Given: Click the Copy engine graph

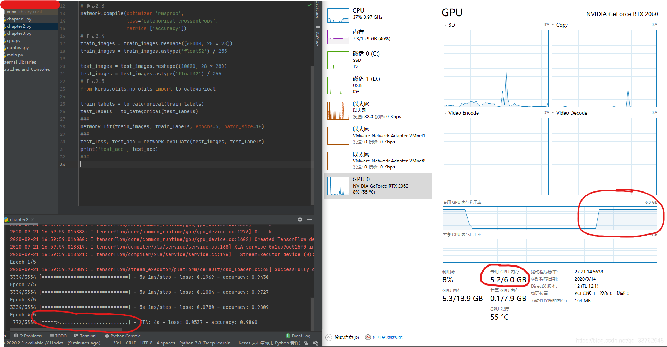Looking at the screenshot, I should click(604, 68).
